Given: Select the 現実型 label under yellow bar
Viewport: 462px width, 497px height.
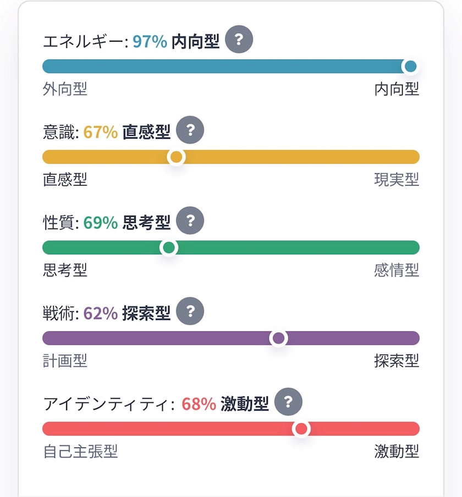Looking at the screenshot, I should click(x=397, y=179).
